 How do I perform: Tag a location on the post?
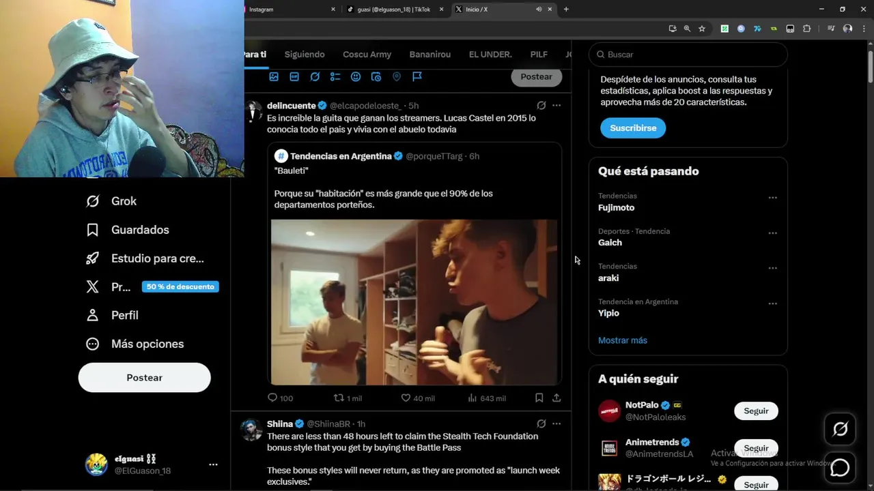[397, 77]
